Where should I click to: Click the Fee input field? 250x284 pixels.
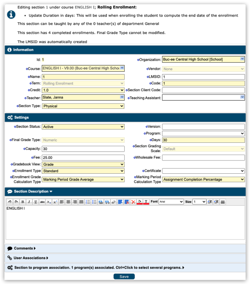(83, 157)
